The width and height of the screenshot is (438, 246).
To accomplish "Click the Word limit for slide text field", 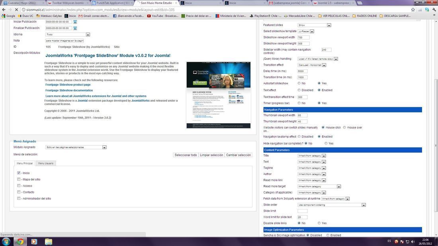I will pos(302,217).
